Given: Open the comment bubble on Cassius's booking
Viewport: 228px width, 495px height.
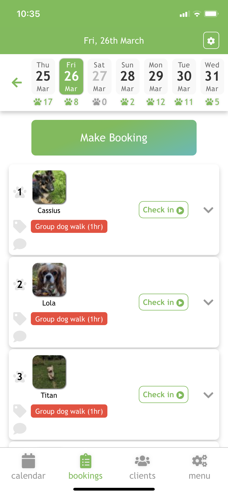Looking at the screenshot, I should coord(20,244).
